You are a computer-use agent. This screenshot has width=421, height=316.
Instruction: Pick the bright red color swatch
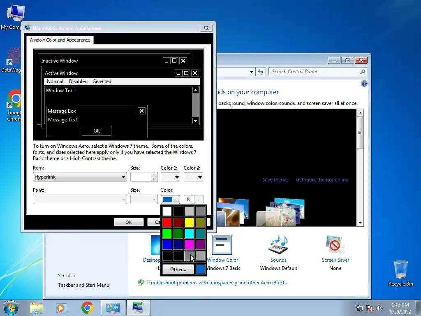click(x=167, y=222)
